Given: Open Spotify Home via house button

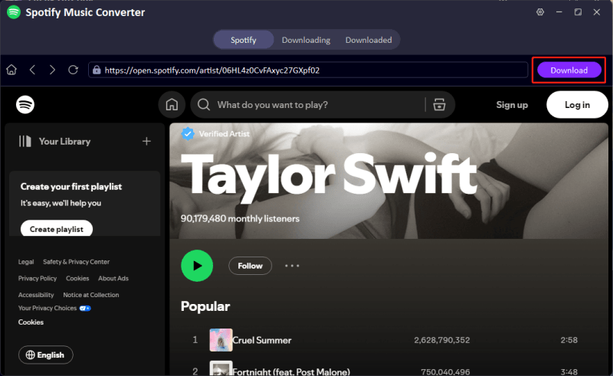Looking at the screenshot, I should coord(172,105).
